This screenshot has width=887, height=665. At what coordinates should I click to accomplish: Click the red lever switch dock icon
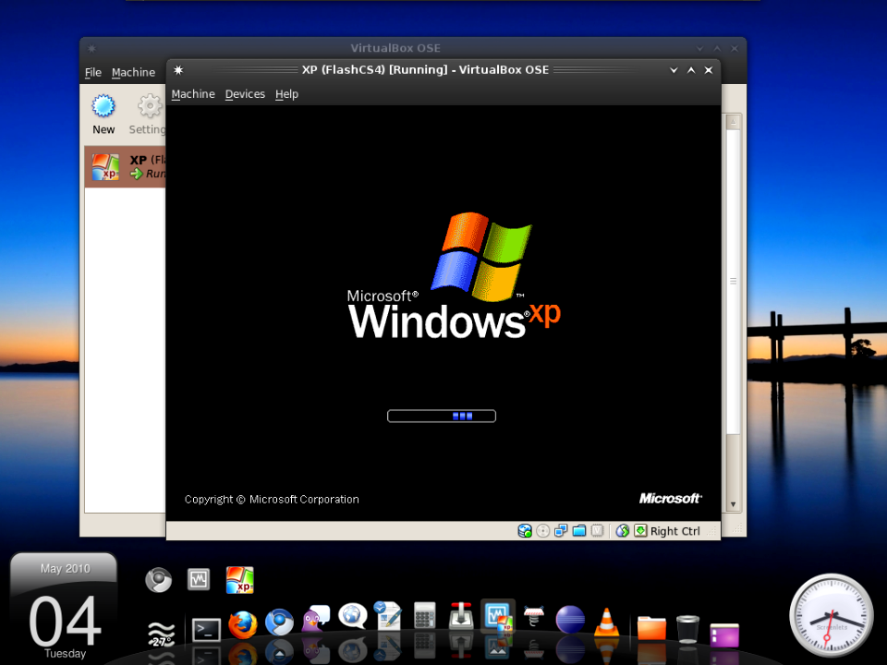(461, 616)
